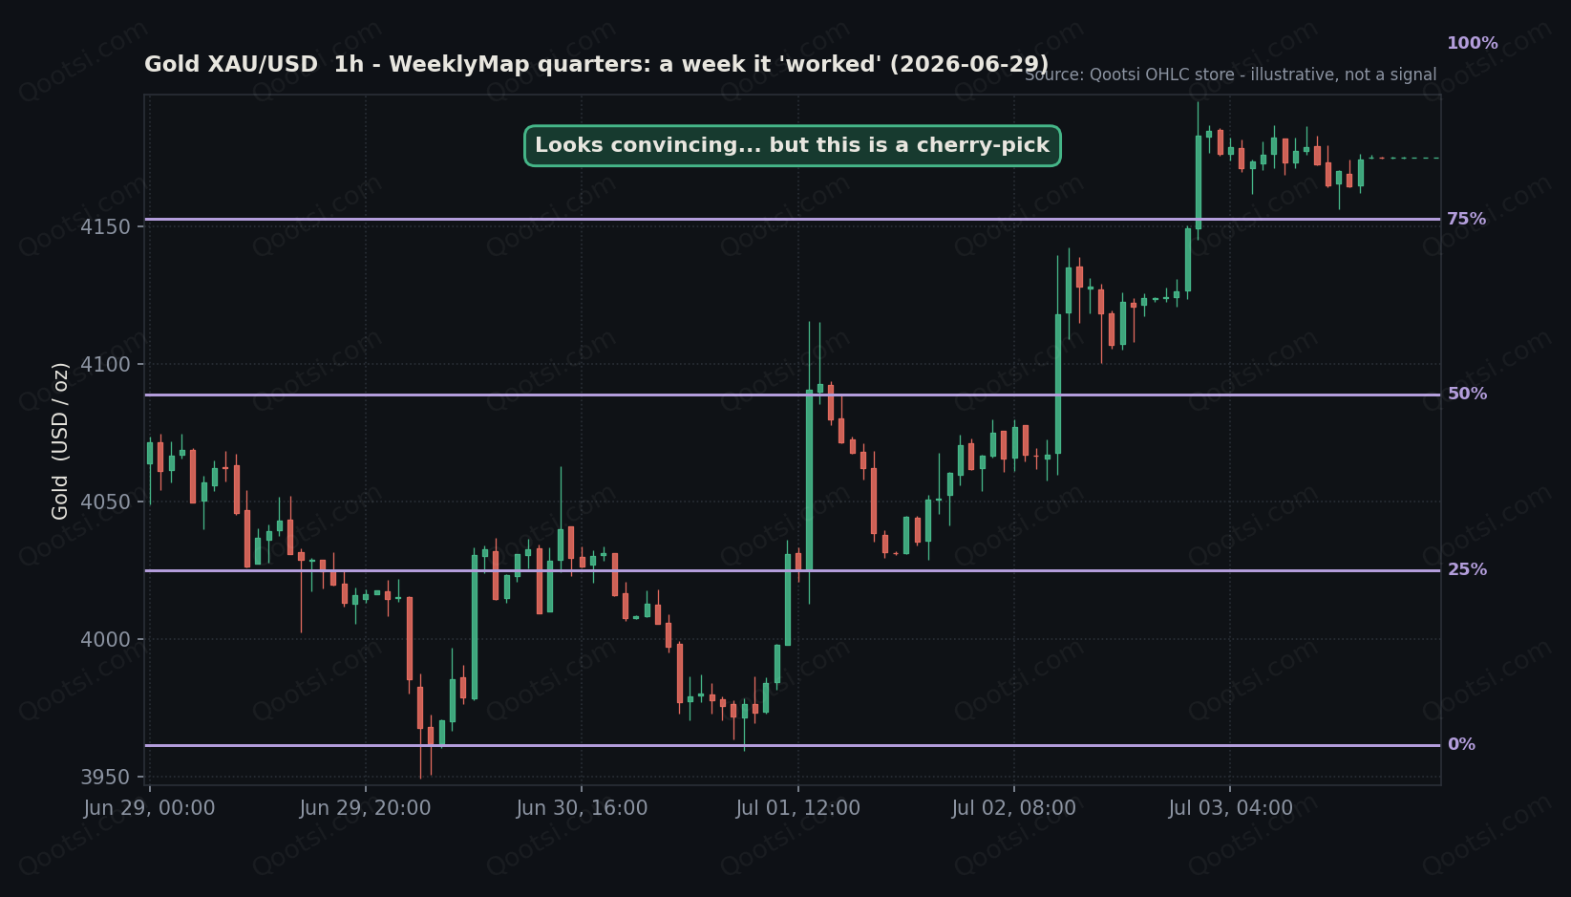The height and width of the screenshot is (897, 1571).
Task: Click the 100% level label
Action: [1472, 43]
